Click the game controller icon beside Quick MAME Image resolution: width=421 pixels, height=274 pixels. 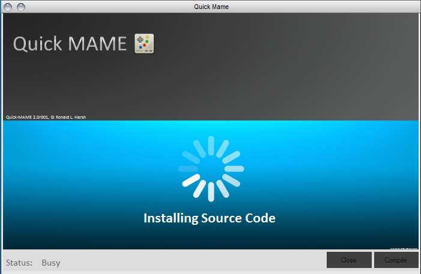tap(144, 44)
